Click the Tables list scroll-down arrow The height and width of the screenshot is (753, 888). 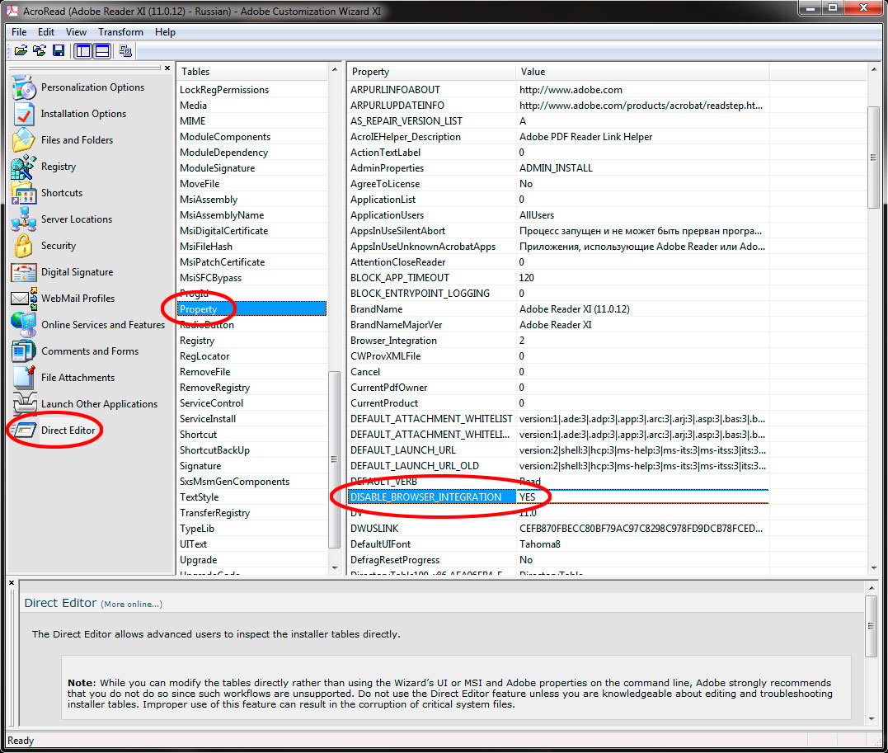click(335, 567)
